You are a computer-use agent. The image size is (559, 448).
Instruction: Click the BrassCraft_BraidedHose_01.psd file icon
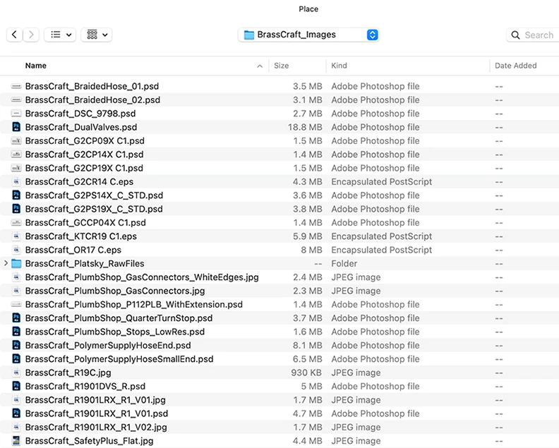click(16, 86)
